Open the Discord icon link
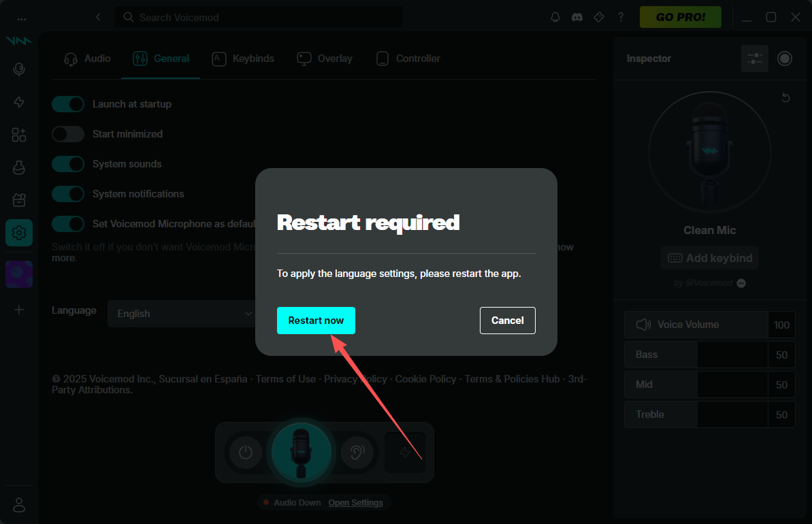The width and height of the screenshot is (812, 524). (x=577, y=17)
